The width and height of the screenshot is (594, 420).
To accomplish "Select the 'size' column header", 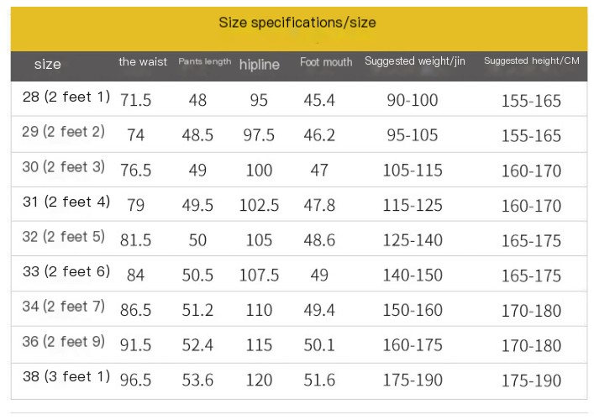I will (x=48, y=64).
